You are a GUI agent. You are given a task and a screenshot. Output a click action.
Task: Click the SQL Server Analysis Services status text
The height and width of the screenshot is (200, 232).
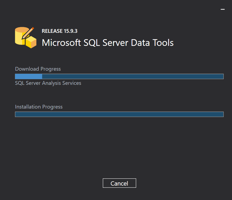click(x=48, y=83)
